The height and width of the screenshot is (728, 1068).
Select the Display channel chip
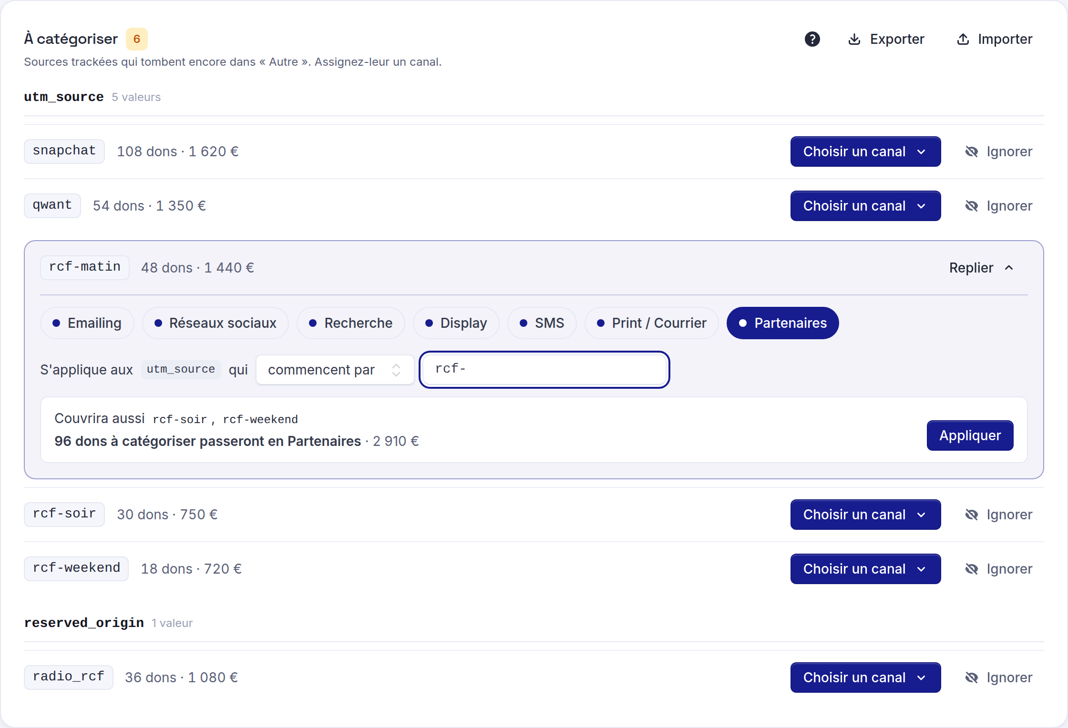456,323
